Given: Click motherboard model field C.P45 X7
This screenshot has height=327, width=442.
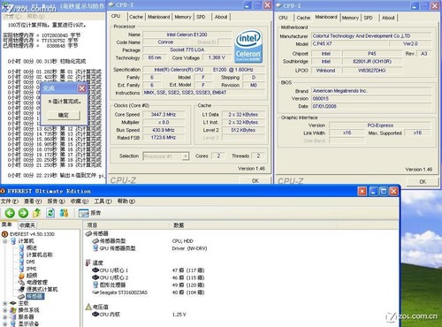Looking at the screenshot, I should point(350,43).
